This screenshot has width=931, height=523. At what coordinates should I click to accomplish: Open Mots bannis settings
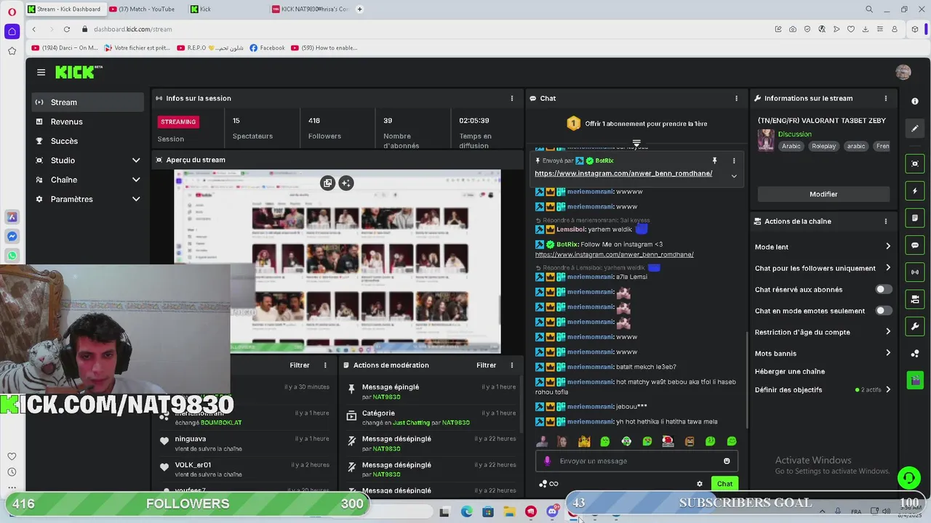[x=823, y=353]
